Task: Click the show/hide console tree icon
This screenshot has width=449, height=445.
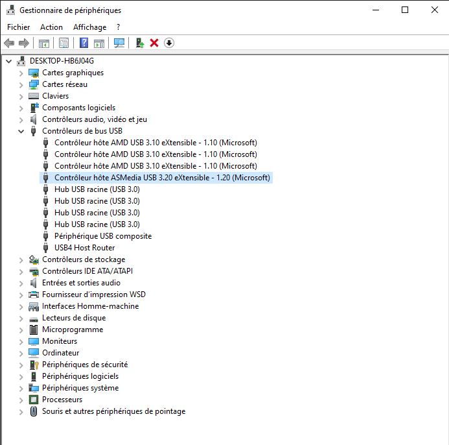Action: [x=44, y=43]
